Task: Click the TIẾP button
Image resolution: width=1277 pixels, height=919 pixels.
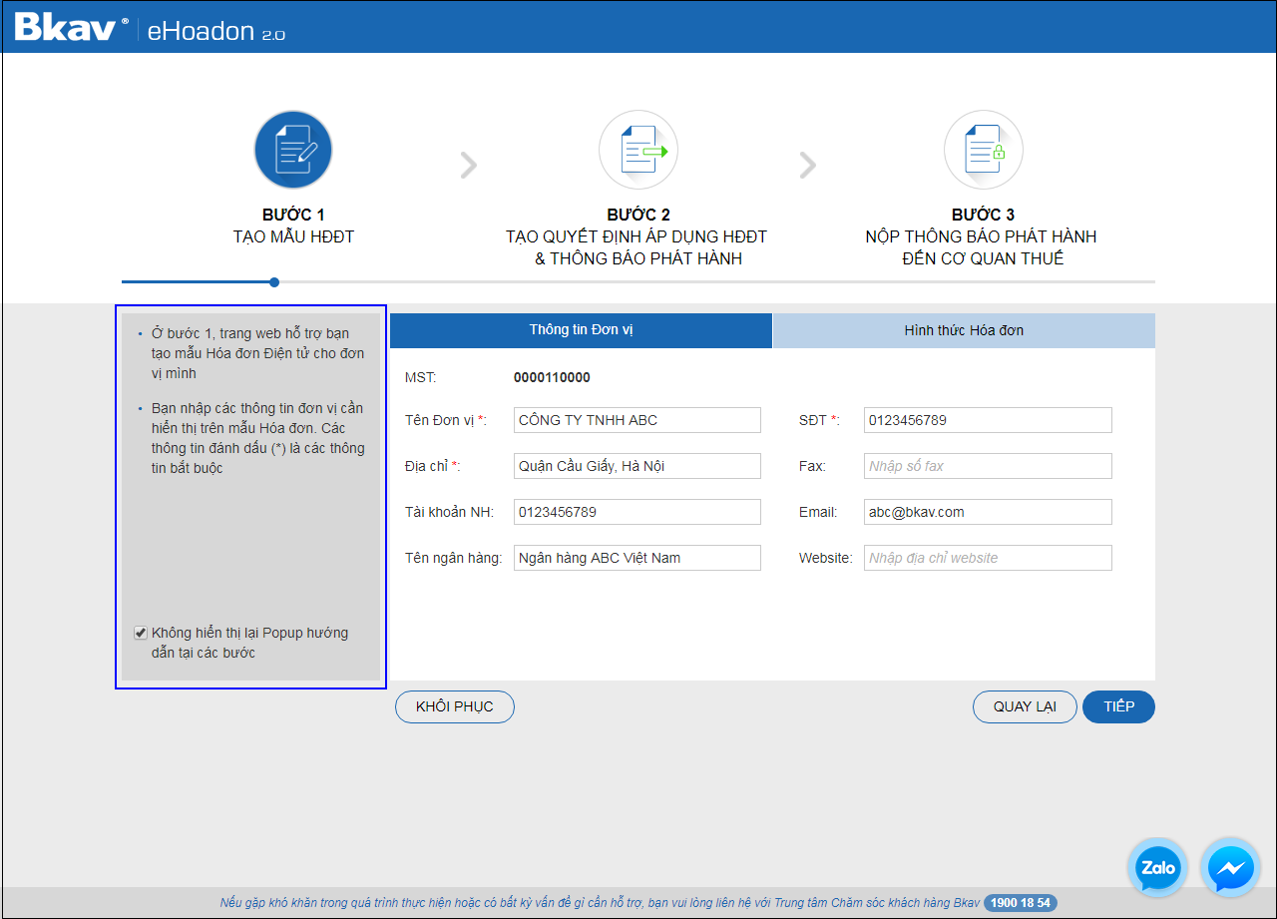Action: pyautogui.click(x=1119, y=706)
